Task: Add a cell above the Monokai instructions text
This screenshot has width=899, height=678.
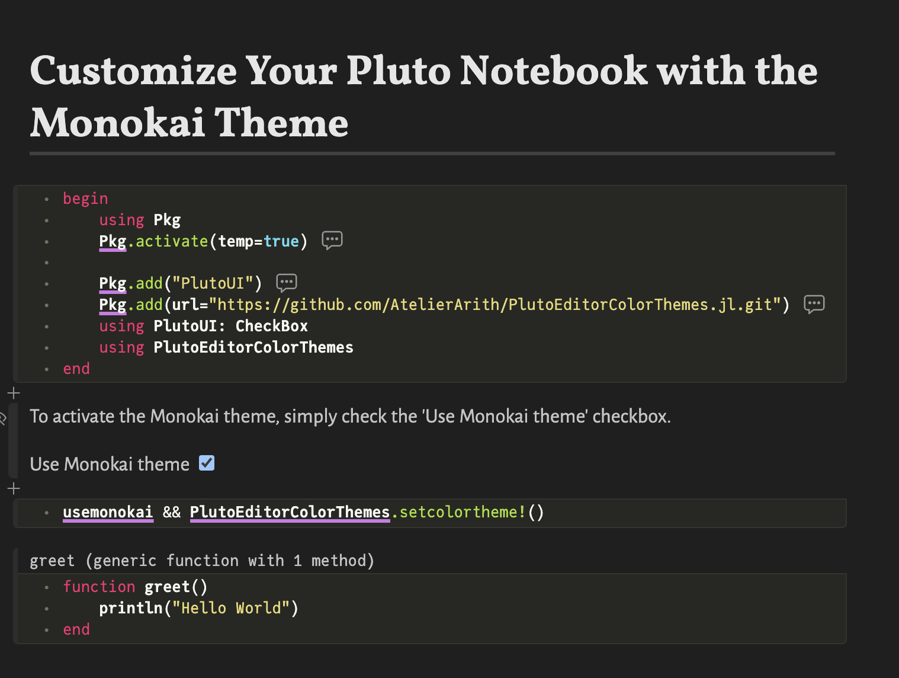Action: pyautogui.click(x=14, y=393)
